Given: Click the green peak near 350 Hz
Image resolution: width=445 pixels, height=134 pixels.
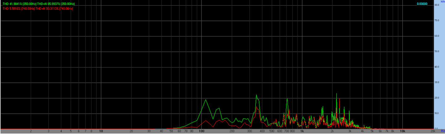Looking at the screenshot, I should (256, 95).
